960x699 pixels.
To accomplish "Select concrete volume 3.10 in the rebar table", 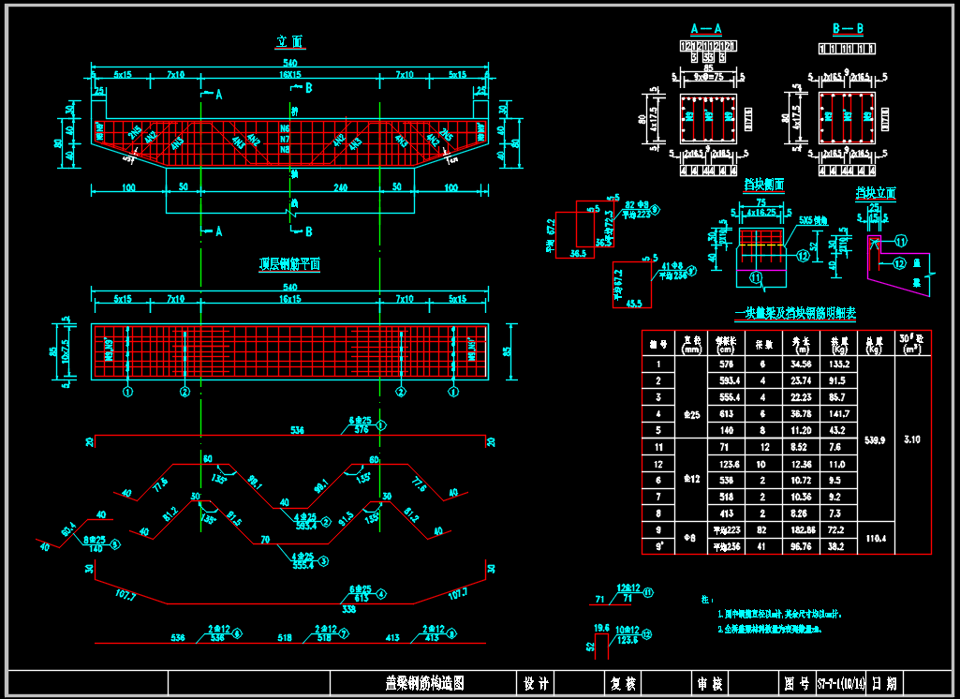I will (912, 439).
